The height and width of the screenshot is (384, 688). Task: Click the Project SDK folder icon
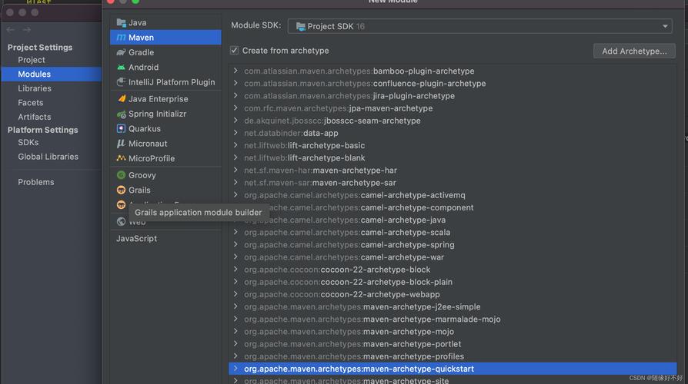pyautogui.click(x=301, y=27)
